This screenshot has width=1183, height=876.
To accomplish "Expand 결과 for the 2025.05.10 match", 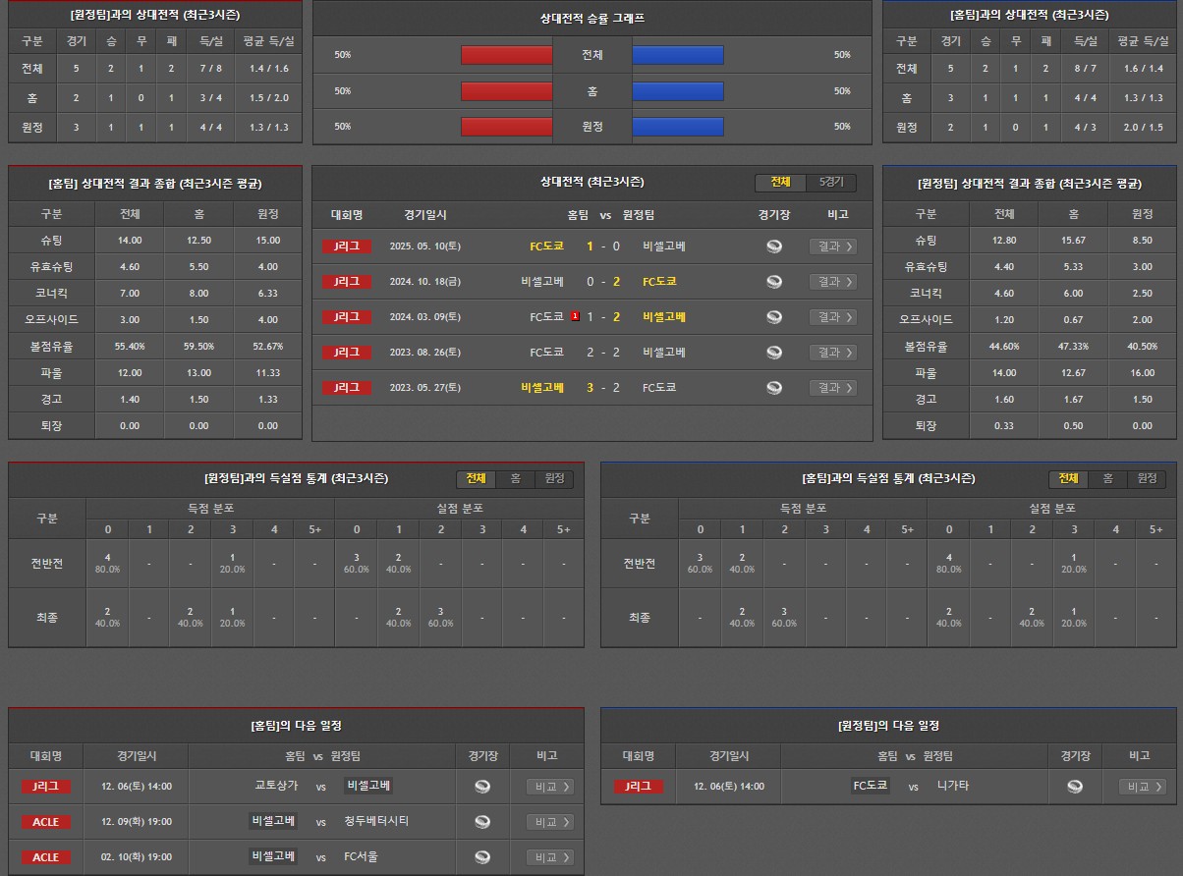I will click(832, 246).
